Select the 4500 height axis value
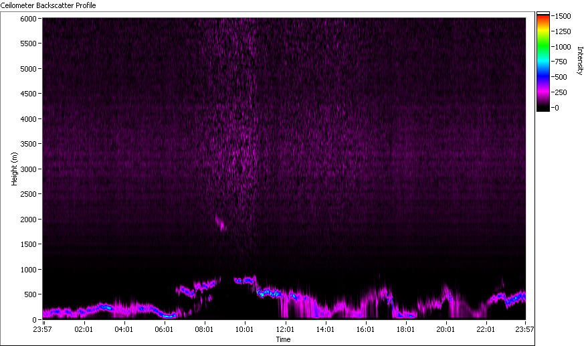Screen dimensions: 586x346 (28, 94)
